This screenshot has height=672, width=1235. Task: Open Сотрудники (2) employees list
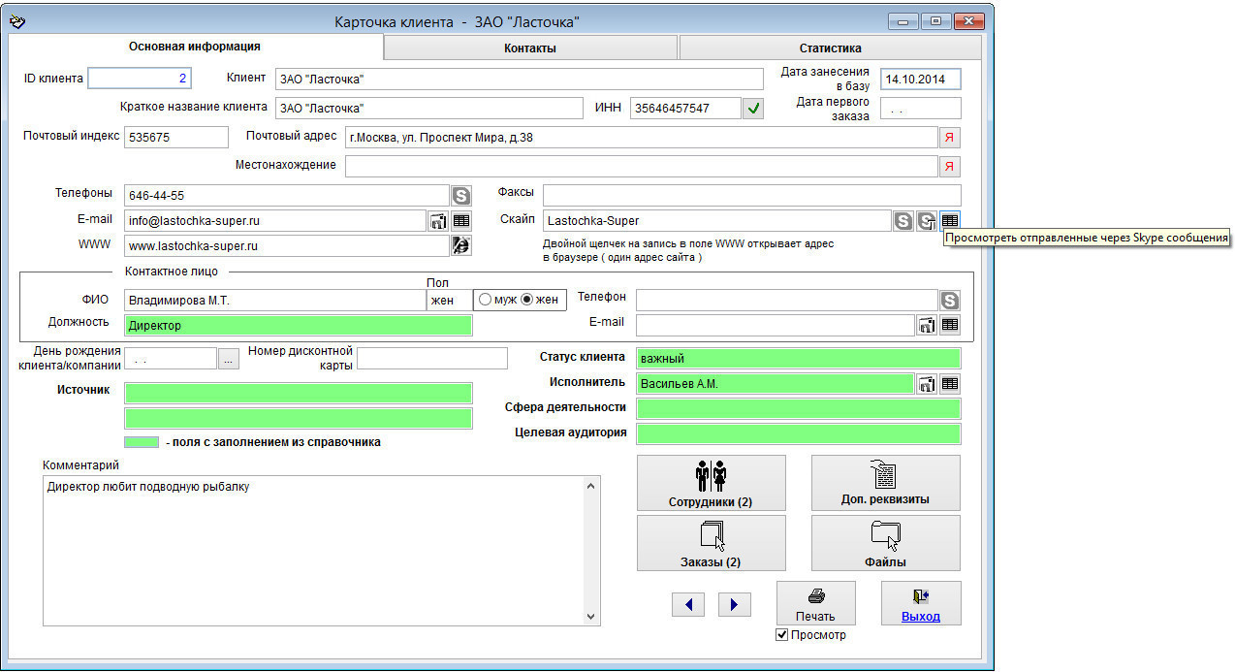click(x=711, y=483)
